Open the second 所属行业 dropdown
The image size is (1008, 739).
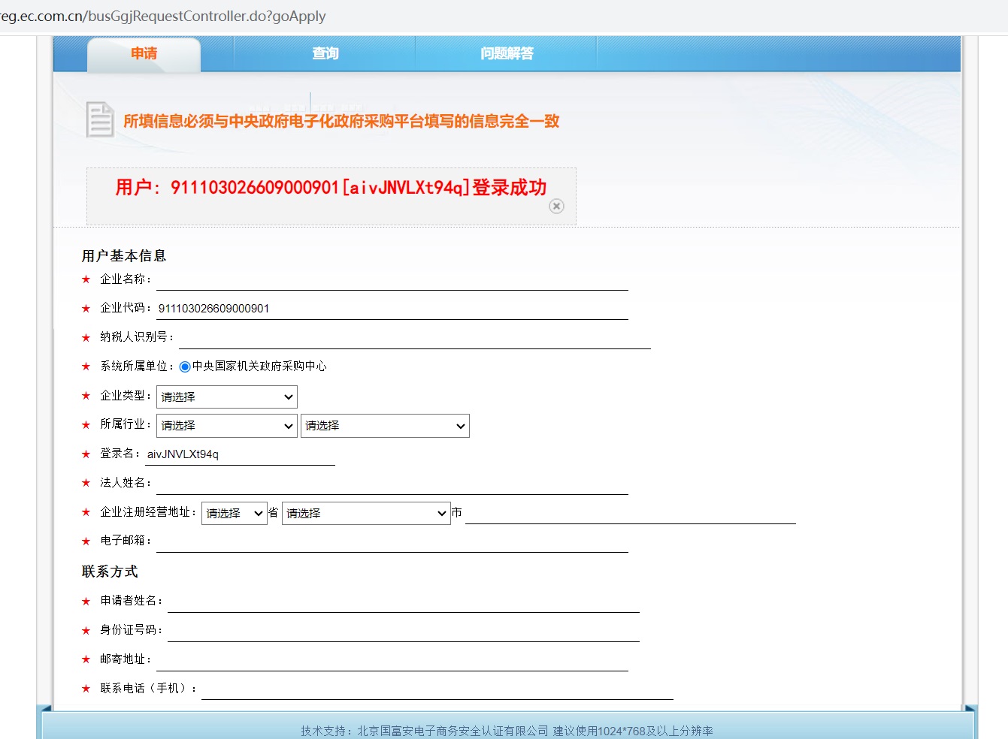[385, 426]
